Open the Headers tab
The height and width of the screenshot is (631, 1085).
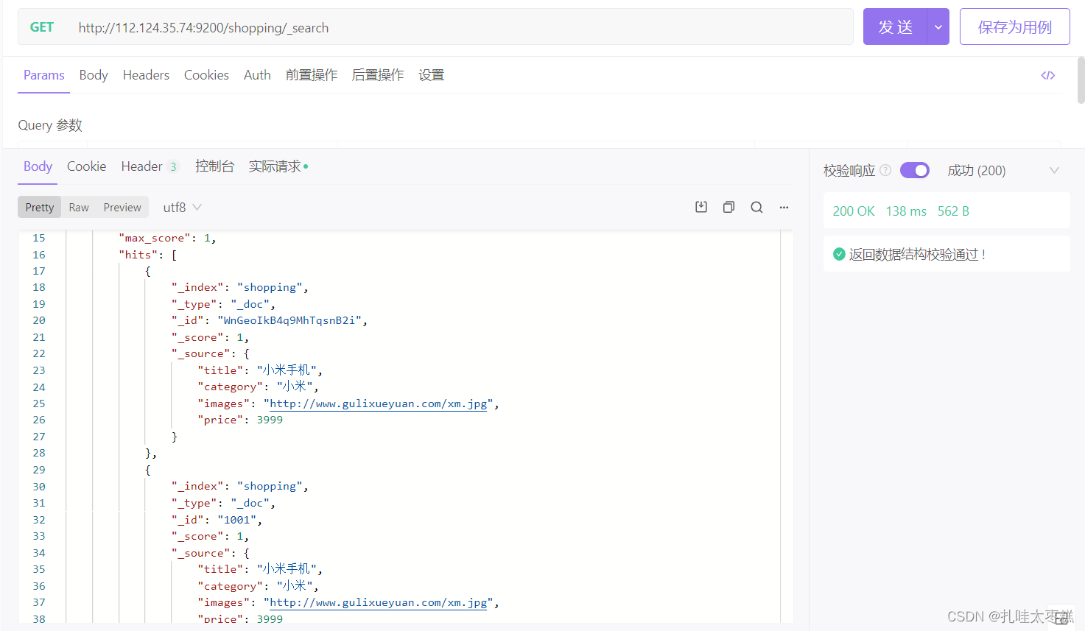146,75
